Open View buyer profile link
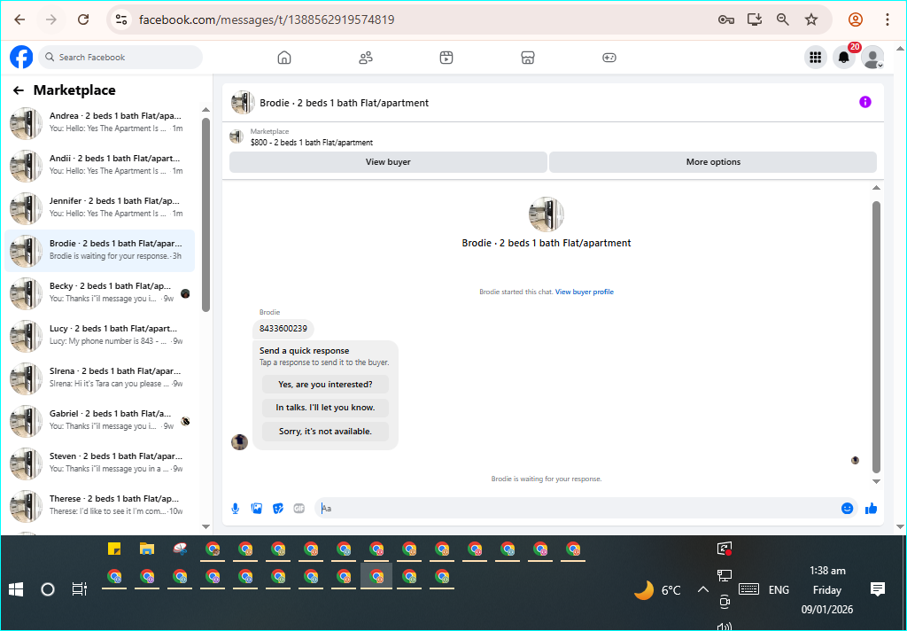 tap(585, 292)
